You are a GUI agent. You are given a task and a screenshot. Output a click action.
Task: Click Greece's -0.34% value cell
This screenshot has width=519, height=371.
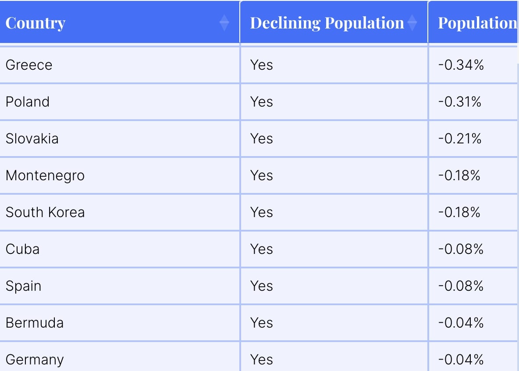tap(462, 65)
